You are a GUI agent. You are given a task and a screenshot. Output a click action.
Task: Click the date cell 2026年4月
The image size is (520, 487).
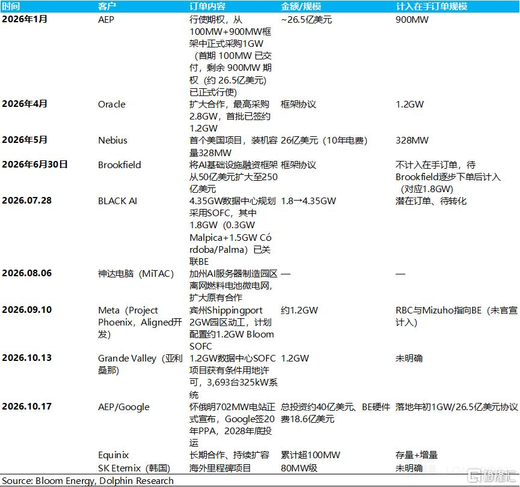[x=25, y=104]
